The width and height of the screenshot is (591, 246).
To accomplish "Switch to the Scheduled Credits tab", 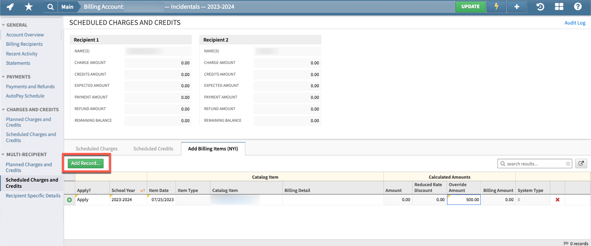I will click(x=153, y=148).
